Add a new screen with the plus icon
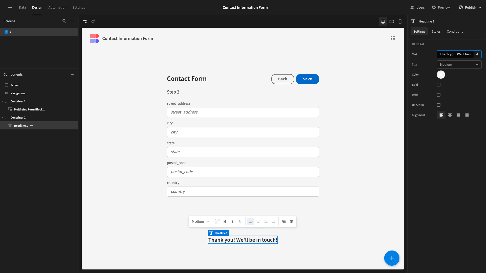 72,21
